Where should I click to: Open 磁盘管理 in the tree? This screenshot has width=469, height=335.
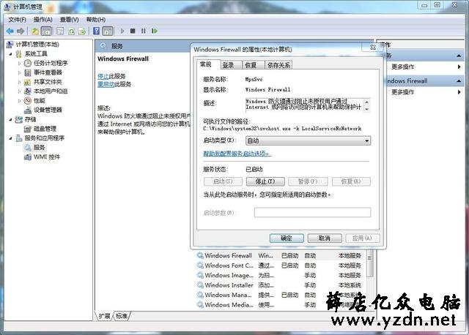45,129
